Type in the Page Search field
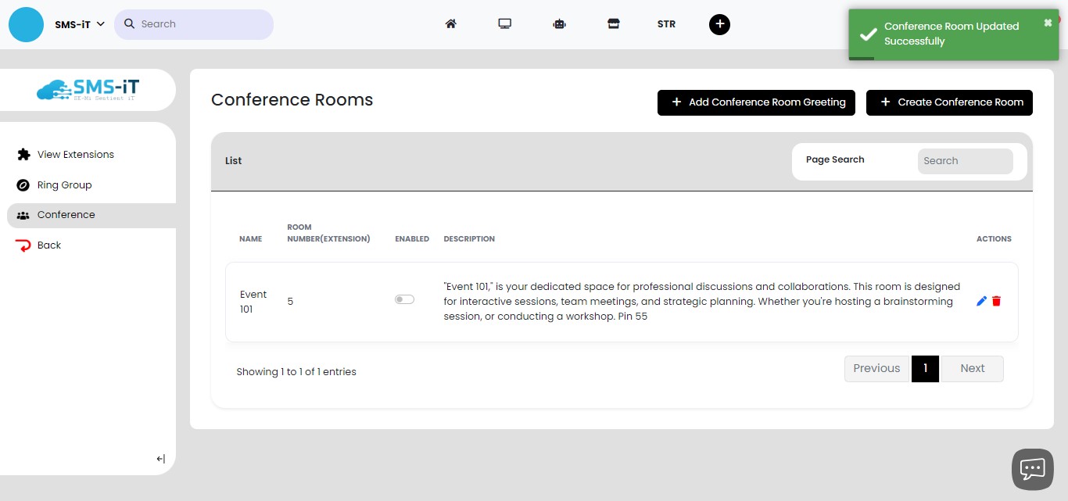 pos(966,161)
